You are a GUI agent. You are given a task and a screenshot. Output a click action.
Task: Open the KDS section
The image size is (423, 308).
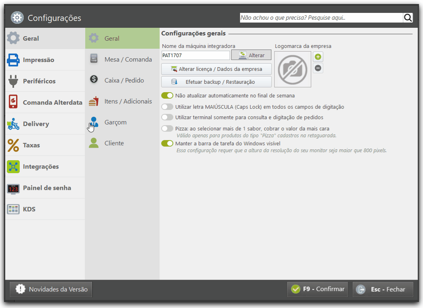click(x=45, y=209)
